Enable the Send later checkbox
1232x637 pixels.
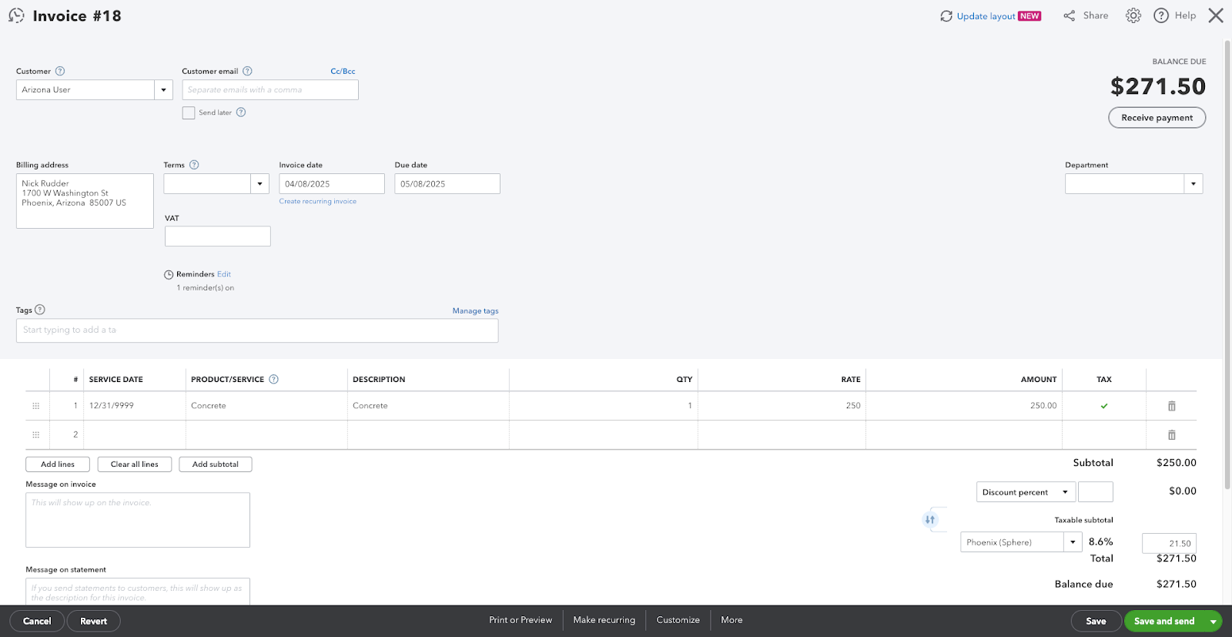pos(189,112)
